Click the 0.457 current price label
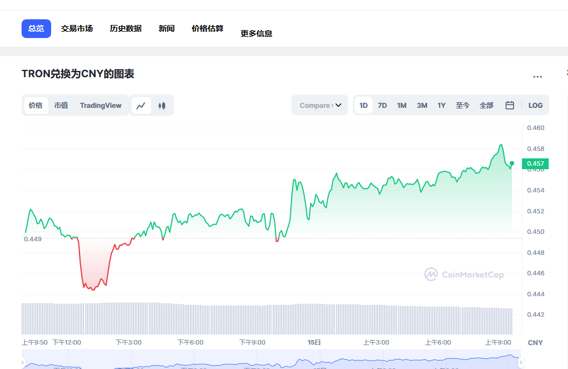568x369 pixels. point(536,163)
